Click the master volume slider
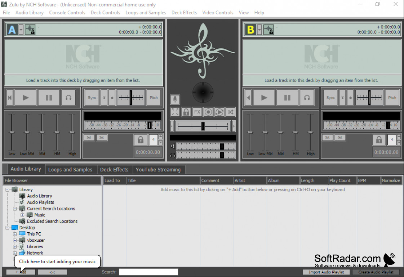This screenshot has height=277, width=404. pos(206,147)
